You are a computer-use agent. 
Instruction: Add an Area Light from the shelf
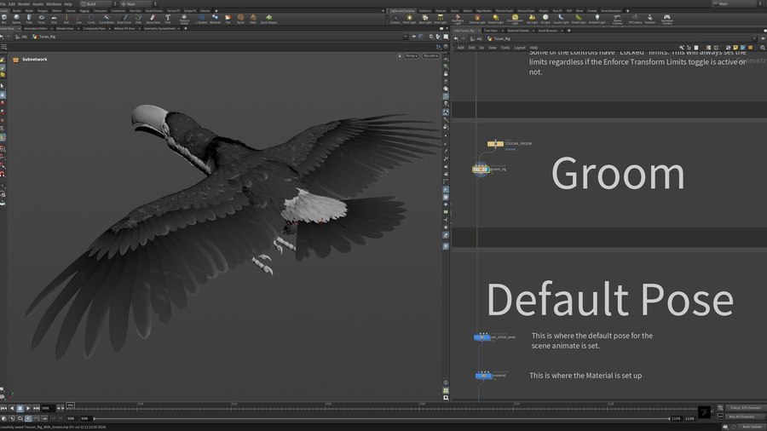point(441,19)
